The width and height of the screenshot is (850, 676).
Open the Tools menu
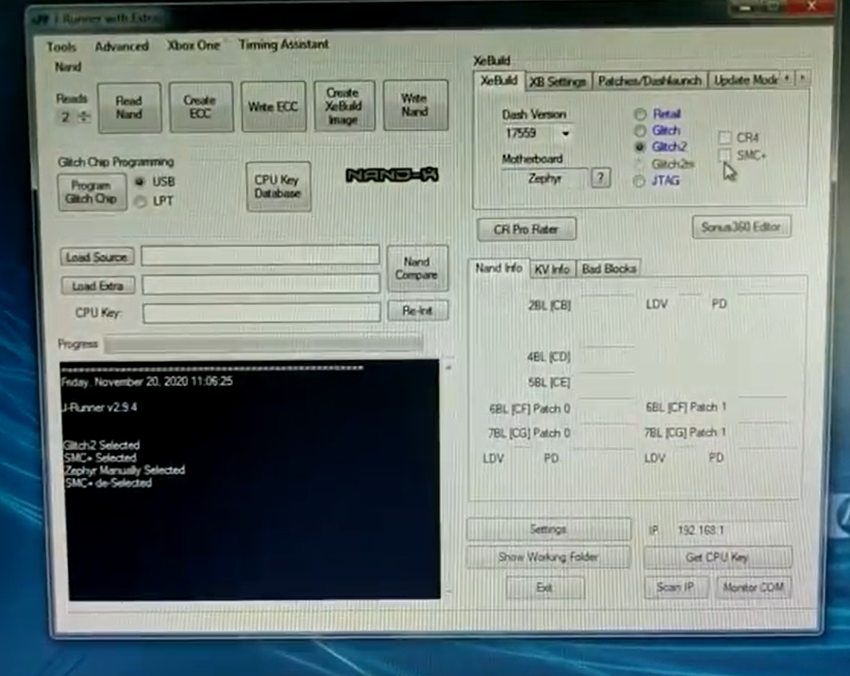pos(61,47)
